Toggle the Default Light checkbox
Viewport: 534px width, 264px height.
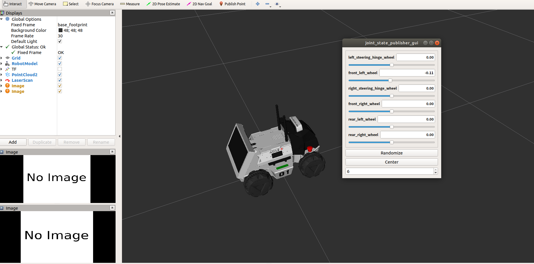[60, 41]
